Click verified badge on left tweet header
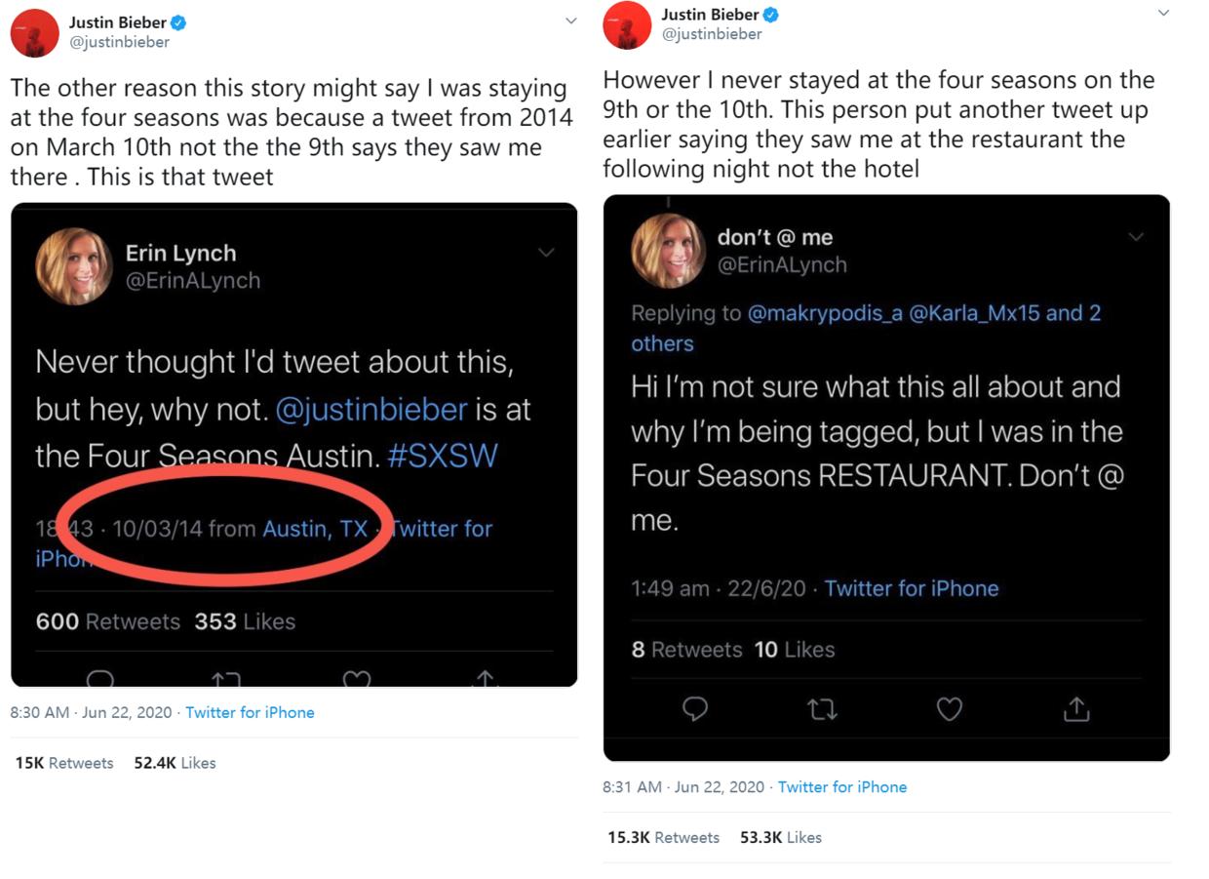The width and height of the screenshot is (1209, 879). coord(178,22)
